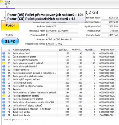
Task: Click the Standard field ACS-3 Revision 3b
Action: click(82, 39)
